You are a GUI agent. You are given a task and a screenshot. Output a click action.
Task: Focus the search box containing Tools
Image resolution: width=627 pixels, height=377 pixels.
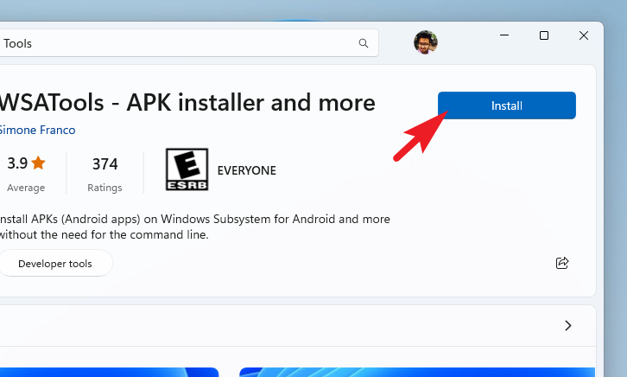click(x=189, y=43)
